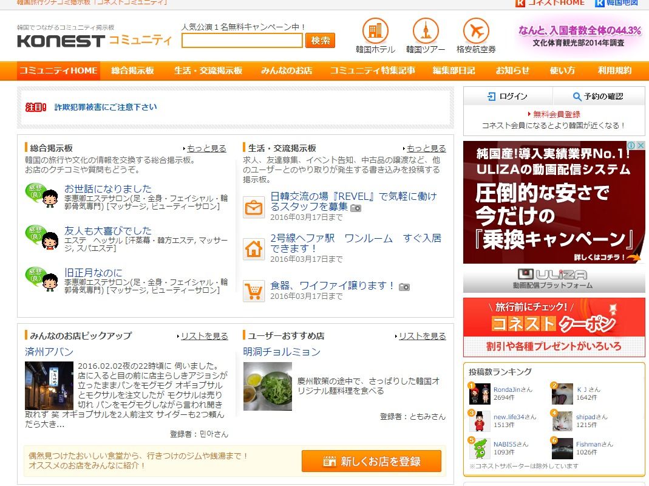Click the KONEST コミュニティ logo
The image size is (649, 486).
point(94,40)
